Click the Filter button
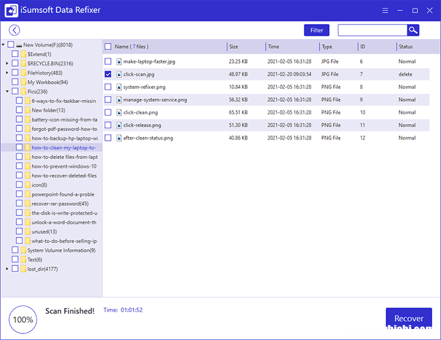This screenshot has height=340, width=441. pos(316,30)
